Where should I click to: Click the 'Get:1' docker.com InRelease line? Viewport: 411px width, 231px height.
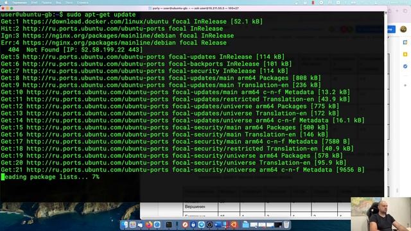[132, 22]
